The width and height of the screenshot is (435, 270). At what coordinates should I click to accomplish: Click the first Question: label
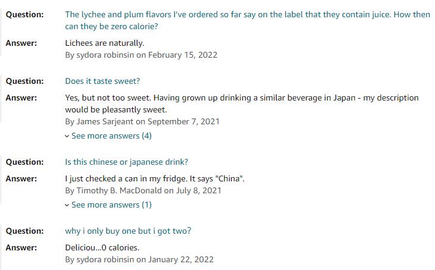[x=24, y=14]
